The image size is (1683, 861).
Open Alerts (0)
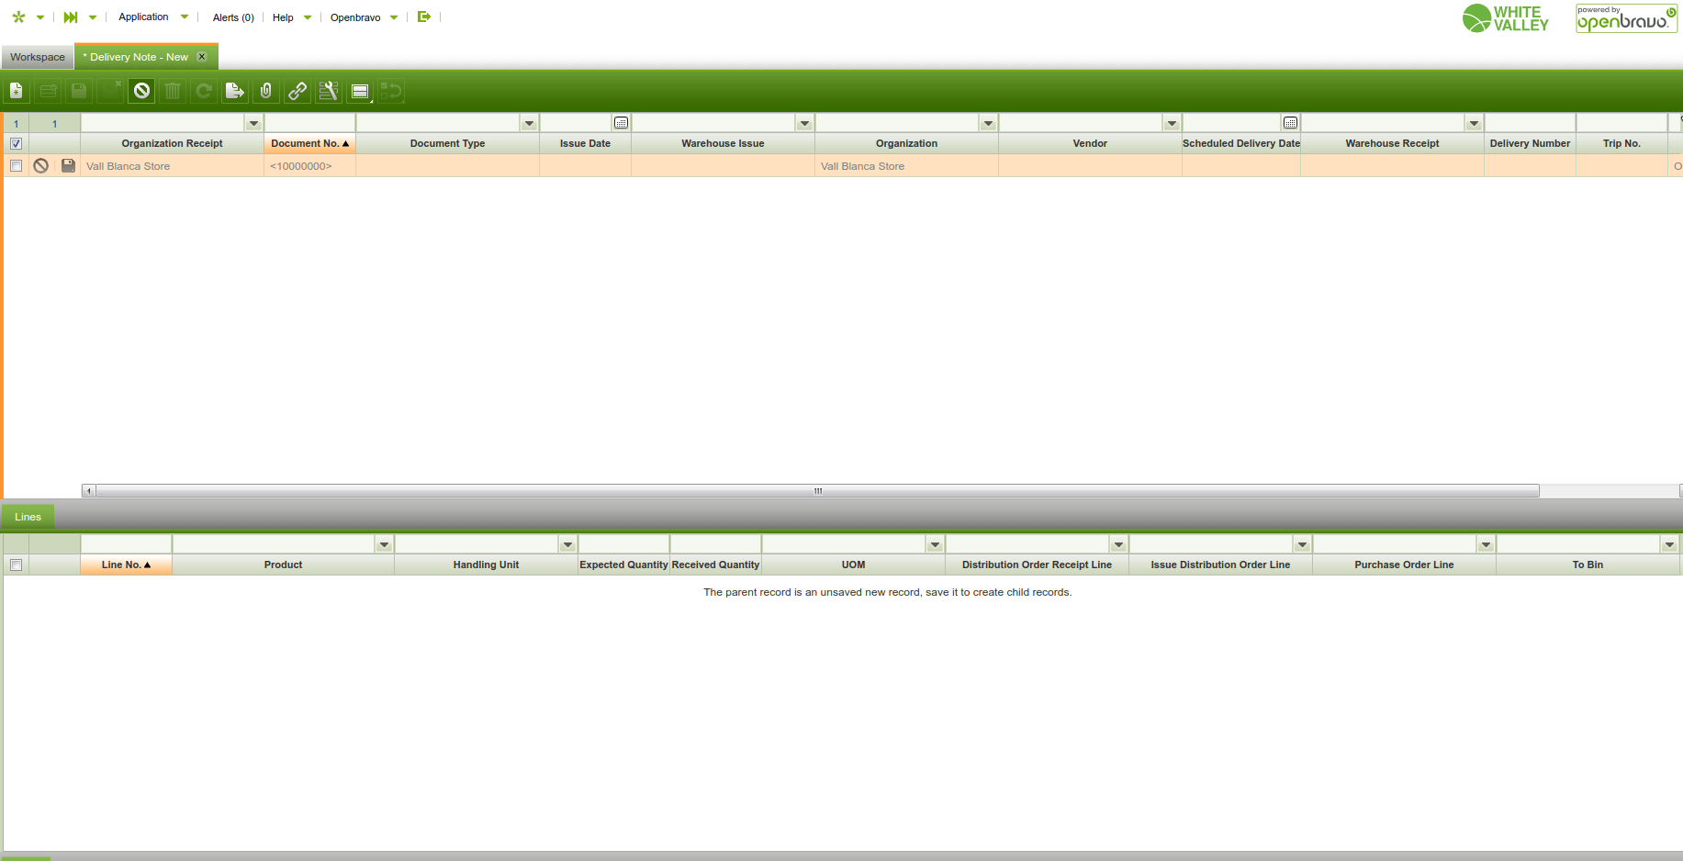(x=233, y=17)
